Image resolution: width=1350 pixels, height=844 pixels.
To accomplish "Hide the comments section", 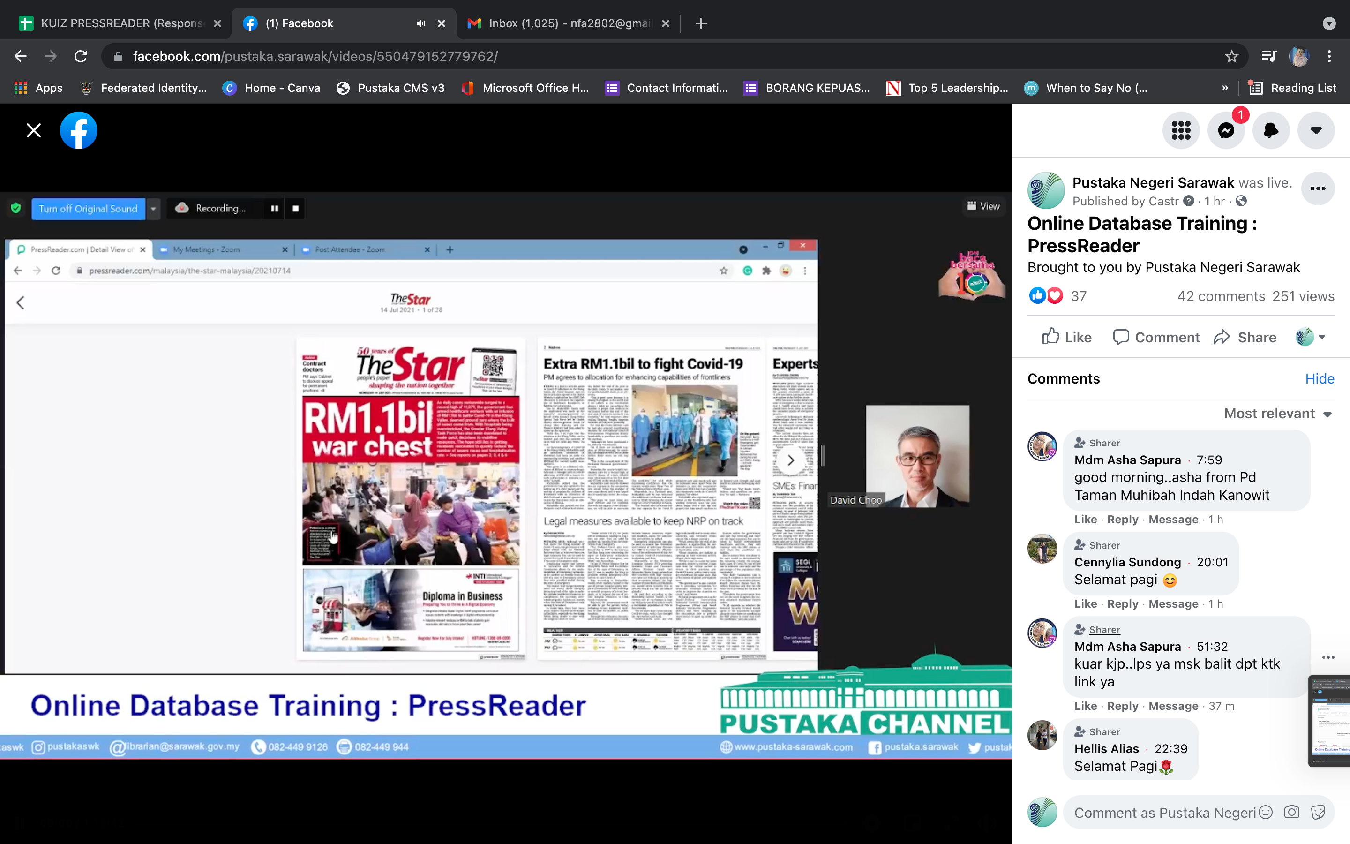I will point(1320,378).
